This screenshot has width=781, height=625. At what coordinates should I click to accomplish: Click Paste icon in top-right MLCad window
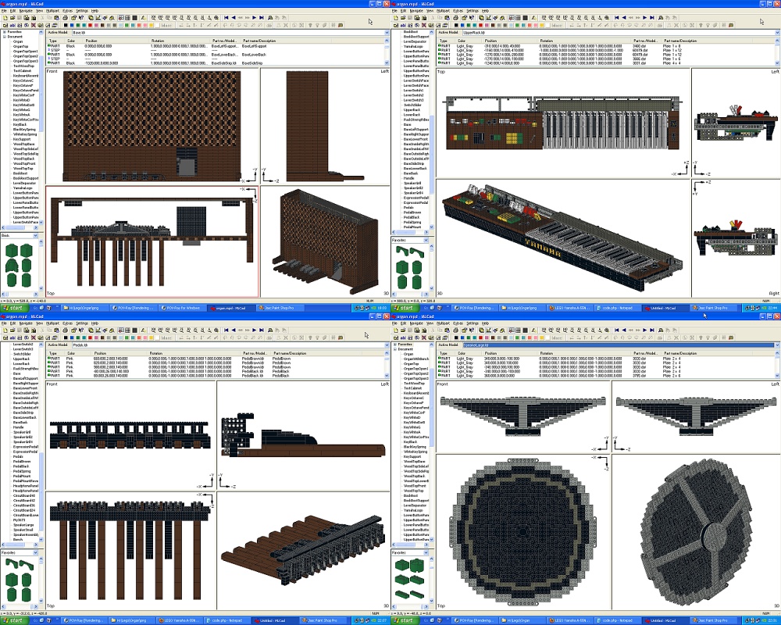click(447, 18)
